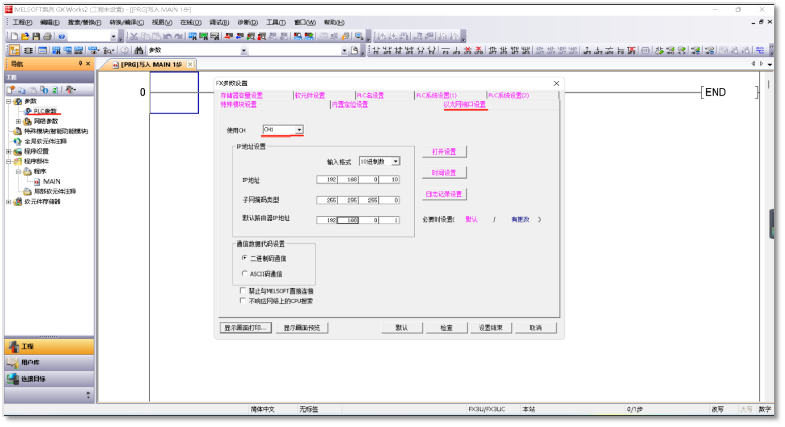Click the 时间设置 button
The width and height of the screenshot is (785, 427).
pyautogui.click(x=444, y=173)
